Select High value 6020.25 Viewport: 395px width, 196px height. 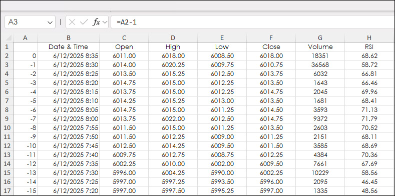[173, 65]
